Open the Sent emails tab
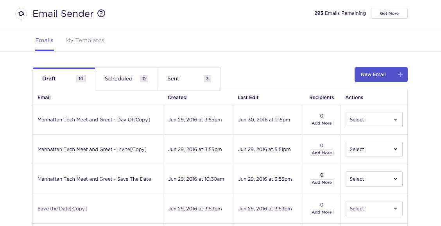The width and height of the screenshot is (441, 226). point(189,79)
